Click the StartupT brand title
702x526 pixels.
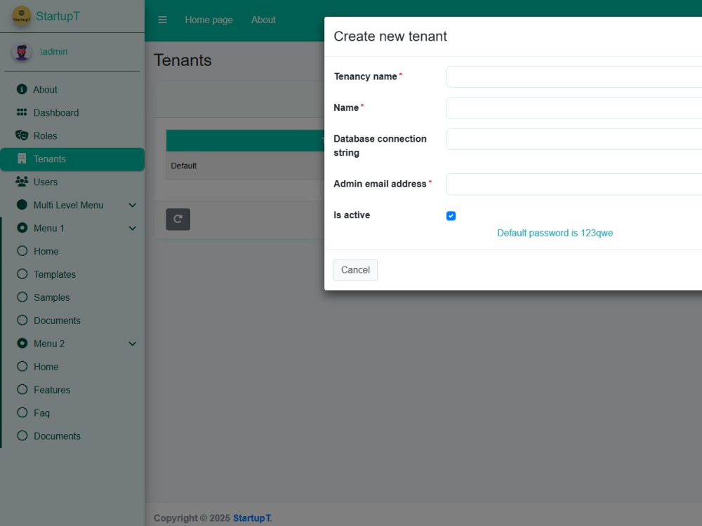click(58, 16)
